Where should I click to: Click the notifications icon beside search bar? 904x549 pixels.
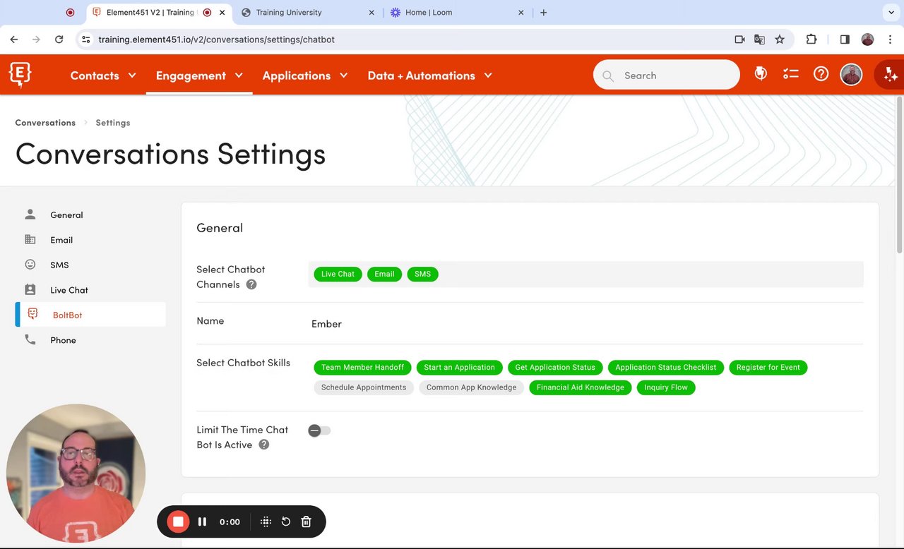[761, 73]
